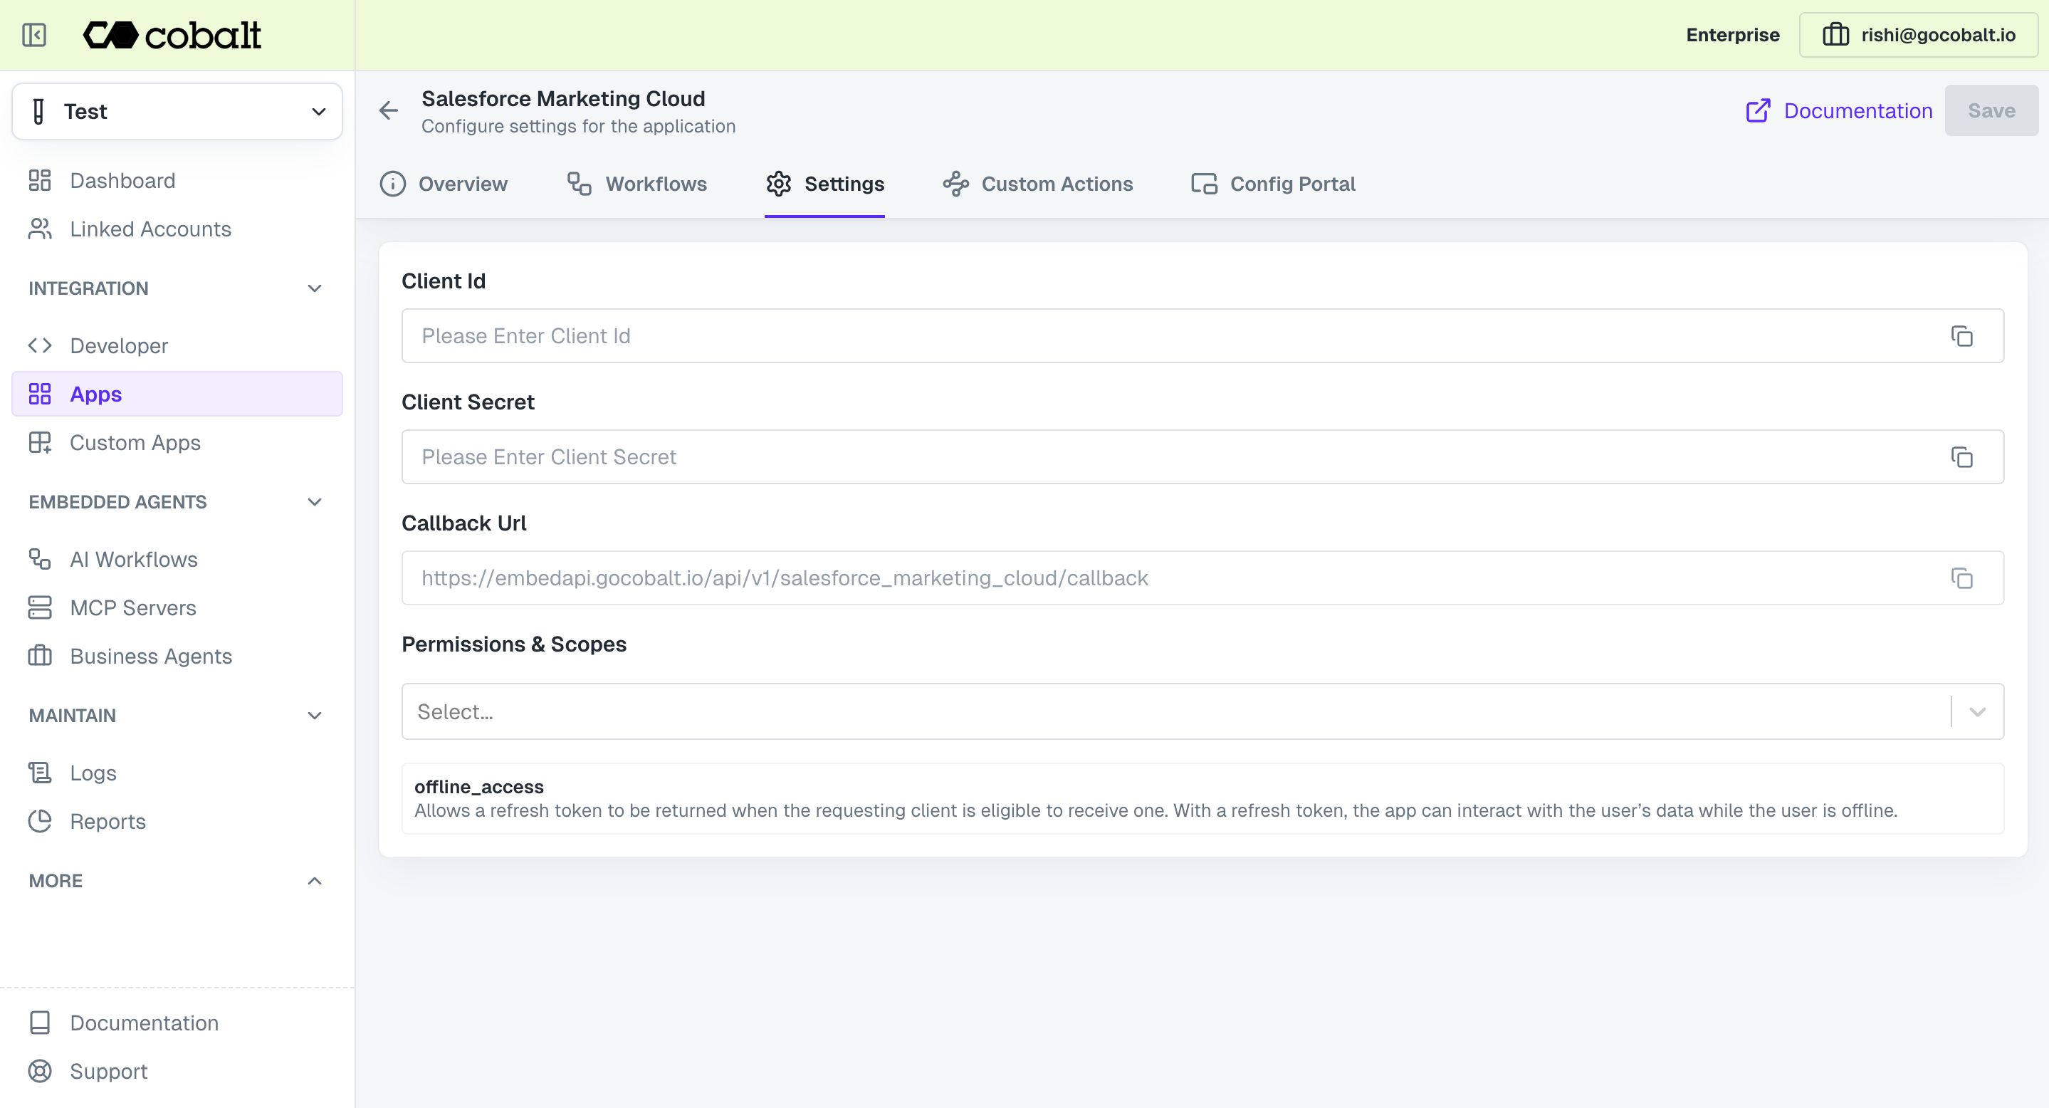2049x1108 pixels.
Task: Copy the Callback Url
Action: click(1961, 578)
